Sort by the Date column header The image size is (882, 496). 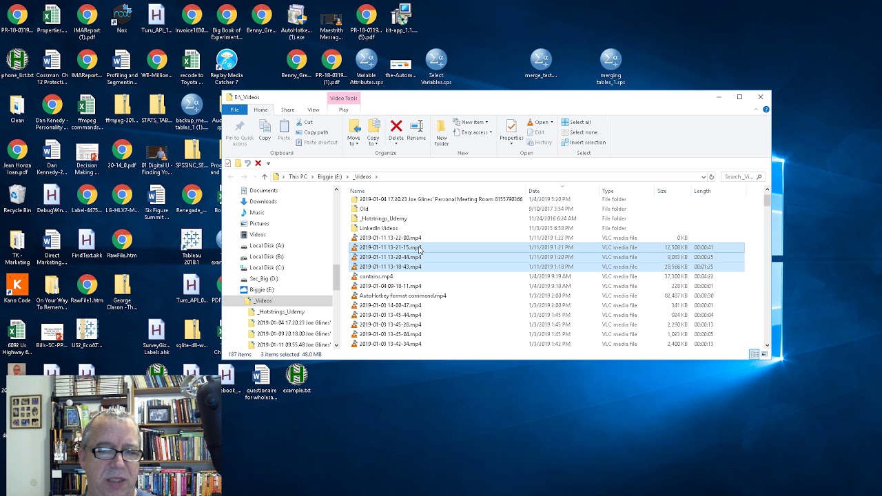tap(534, 191)
